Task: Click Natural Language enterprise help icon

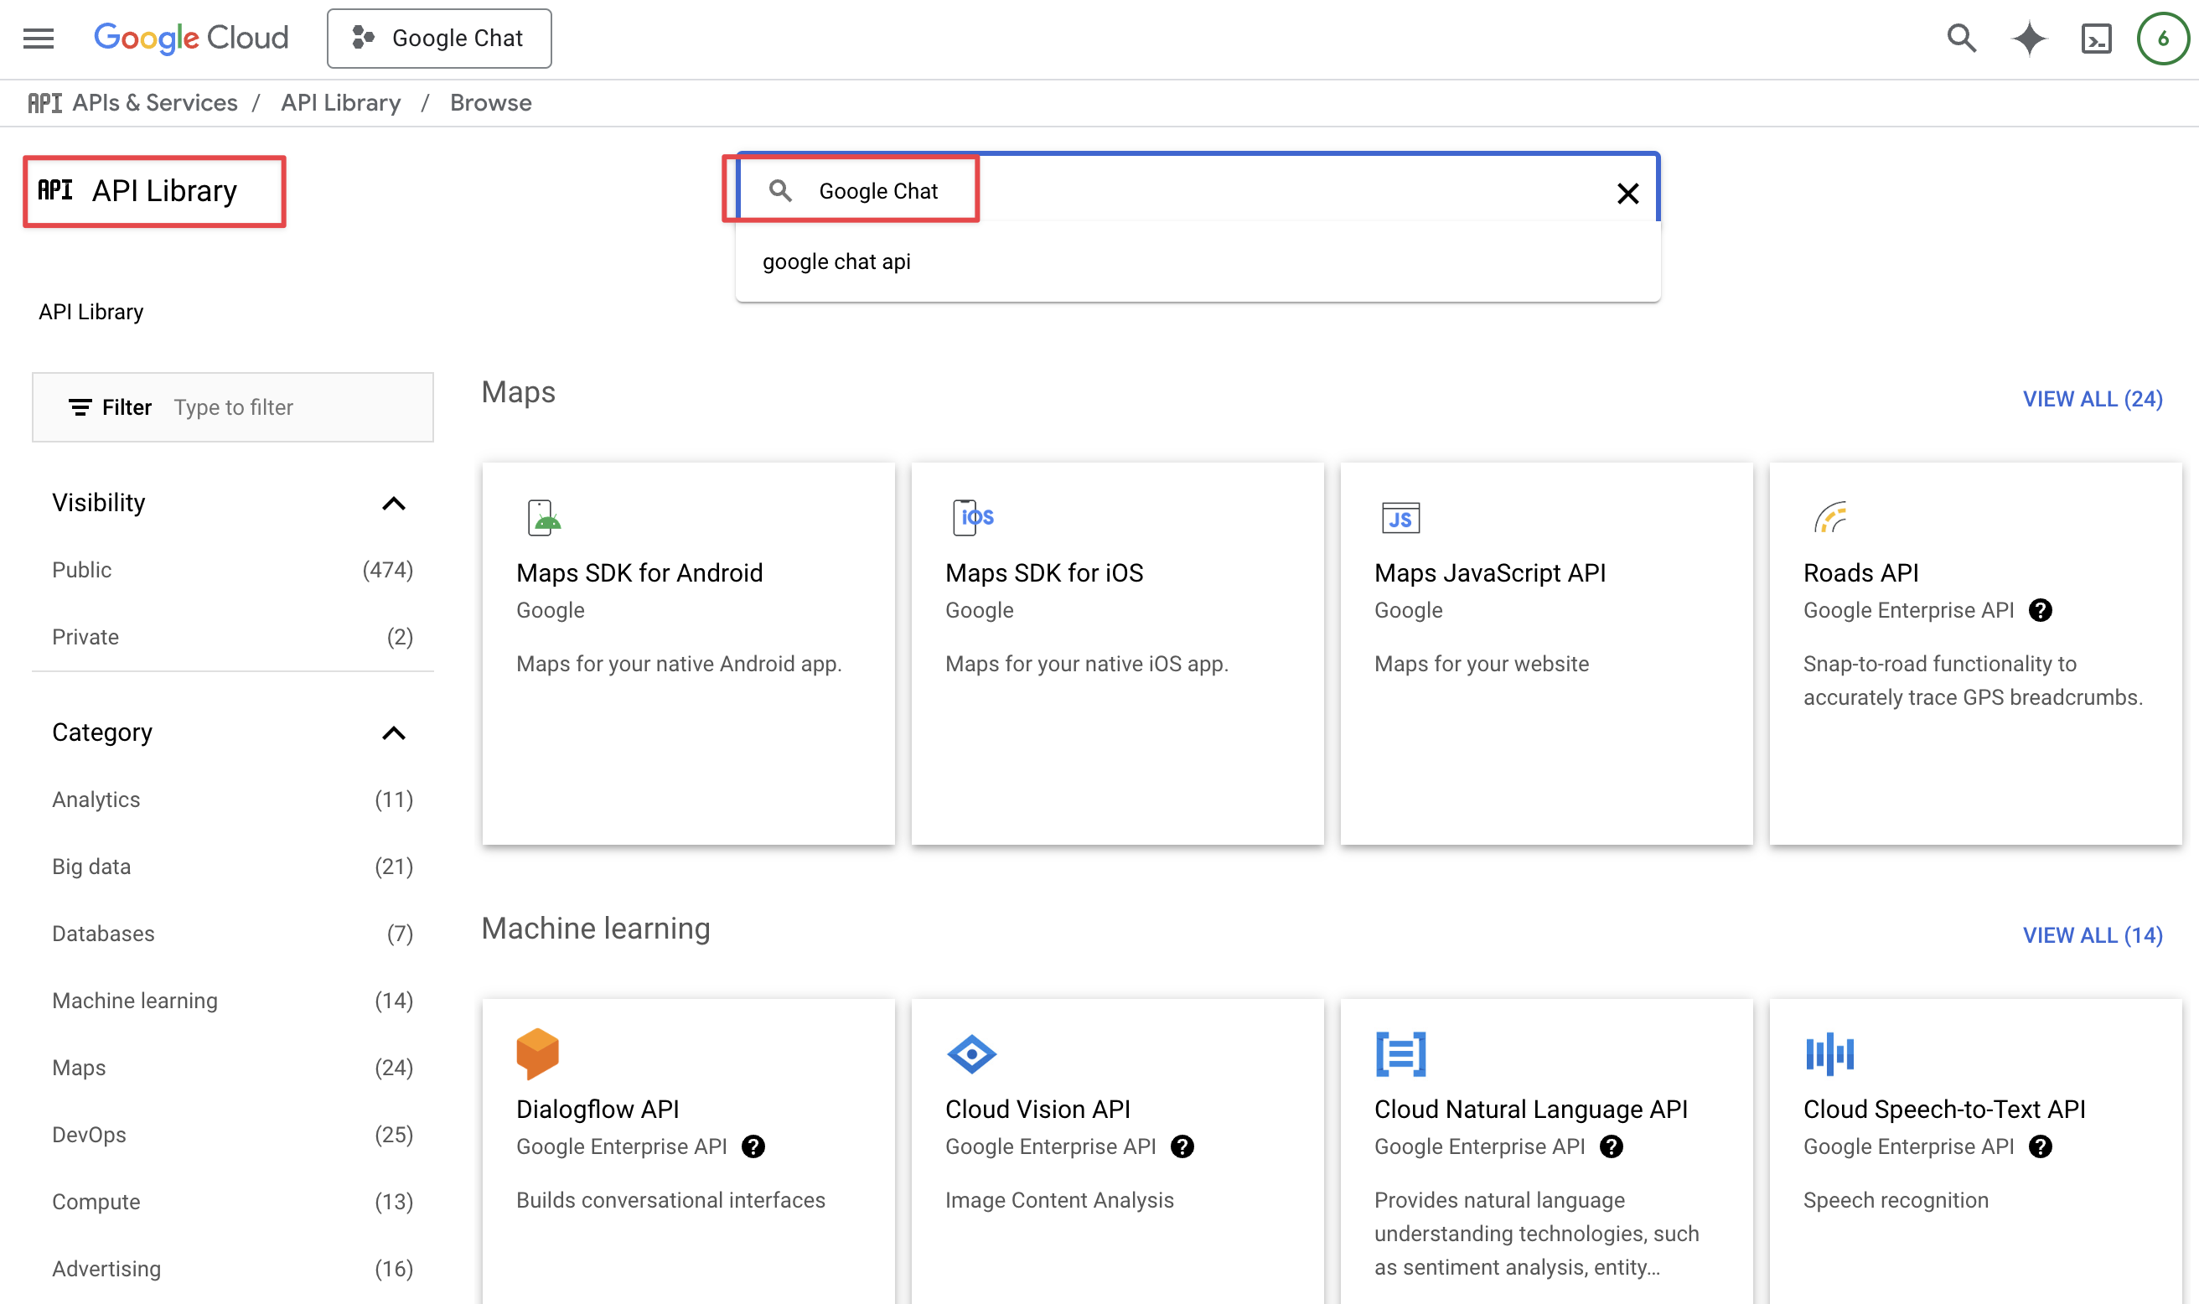Action: 1612,1146
